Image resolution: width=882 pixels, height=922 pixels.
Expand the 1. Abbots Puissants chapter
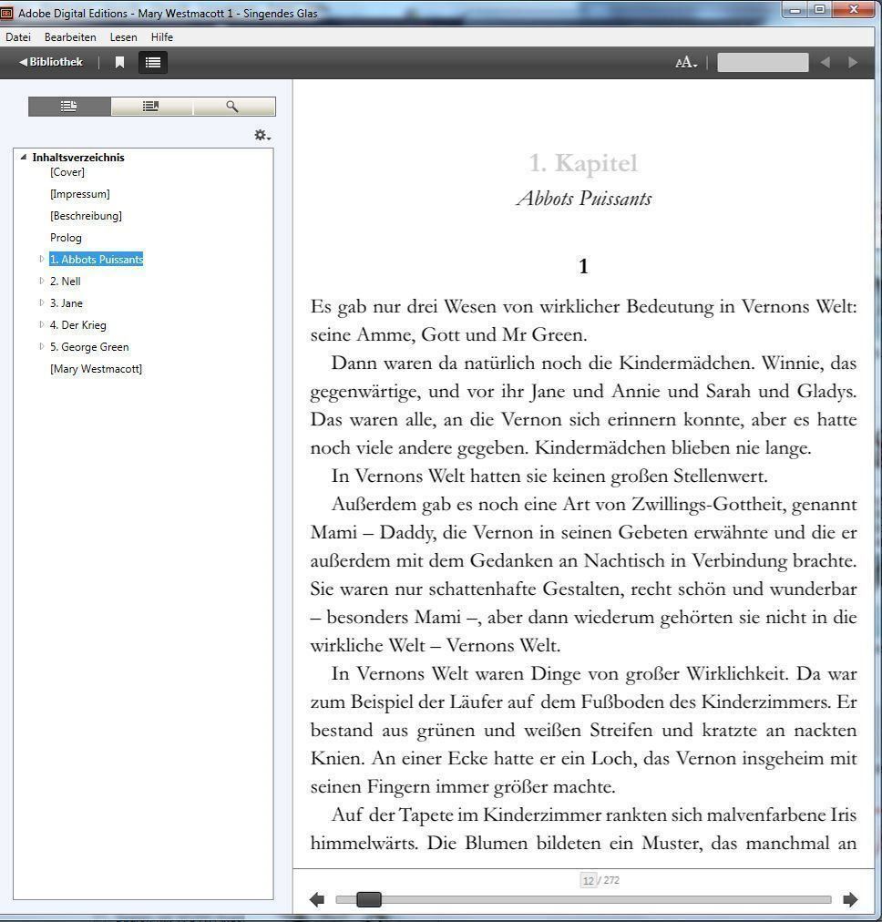(42, 259)
